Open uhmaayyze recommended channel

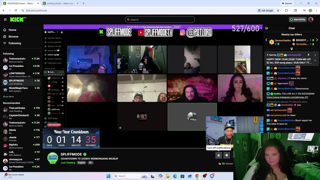(x=21, y=161)
